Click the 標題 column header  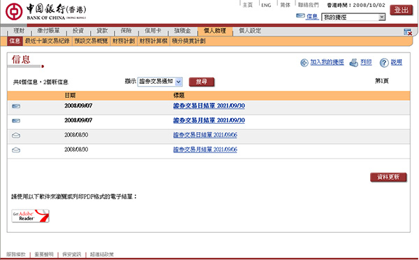click(179, 96)
